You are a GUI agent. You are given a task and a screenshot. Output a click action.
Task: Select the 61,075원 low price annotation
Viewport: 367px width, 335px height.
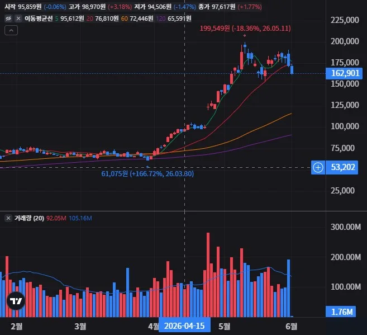pos(147,174)
